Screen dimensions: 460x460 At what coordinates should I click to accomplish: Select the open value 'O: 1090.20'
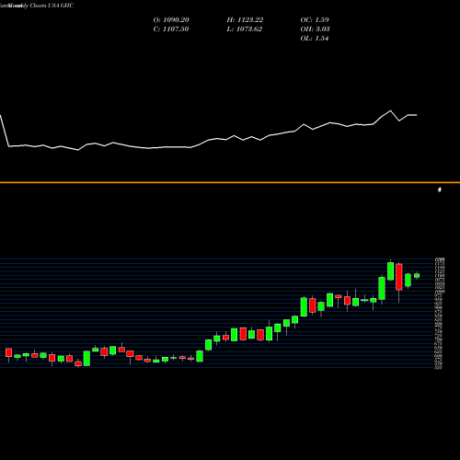tap(171, 20)
